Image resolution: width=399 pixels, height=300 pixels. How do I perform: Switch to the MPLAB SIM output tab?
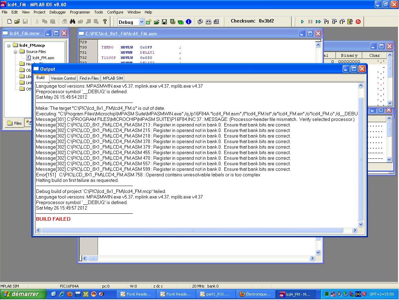(x=113, y=78)
